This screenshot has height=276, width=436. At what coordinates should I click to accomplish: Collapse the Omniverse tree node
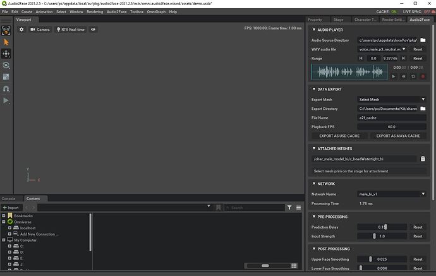[x=4, y=222]
